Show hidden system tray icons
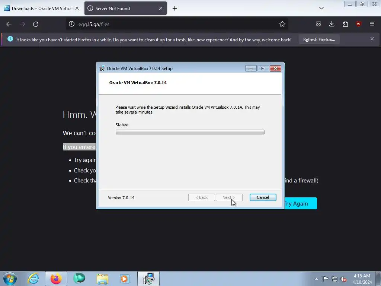The image size is (381, 286). 316,279
